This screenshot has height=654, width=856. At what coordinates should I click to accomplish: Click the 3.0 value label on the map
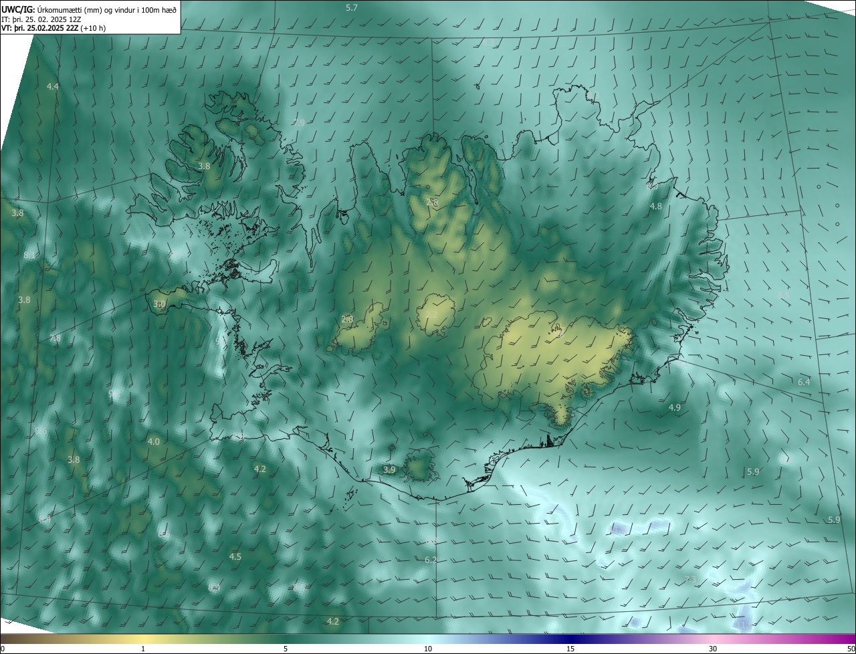click(159, 304)
